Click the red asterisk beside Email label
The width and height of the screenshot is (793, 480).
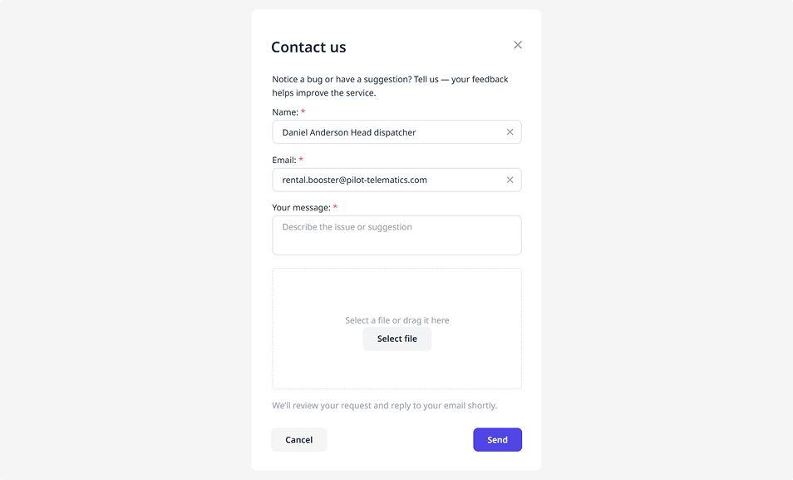click(x=301, y=160)
